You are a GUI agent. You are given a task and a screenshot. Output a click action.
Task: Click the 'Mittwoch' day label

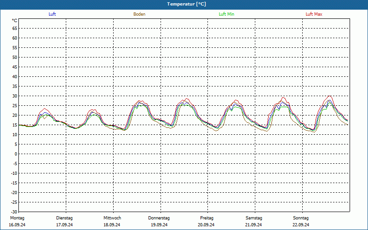coord(112,218)
